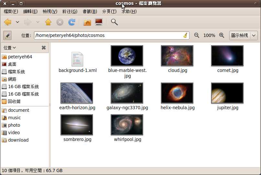
Task: Click the stop loading icon
Action: click(x=60, y=22)
